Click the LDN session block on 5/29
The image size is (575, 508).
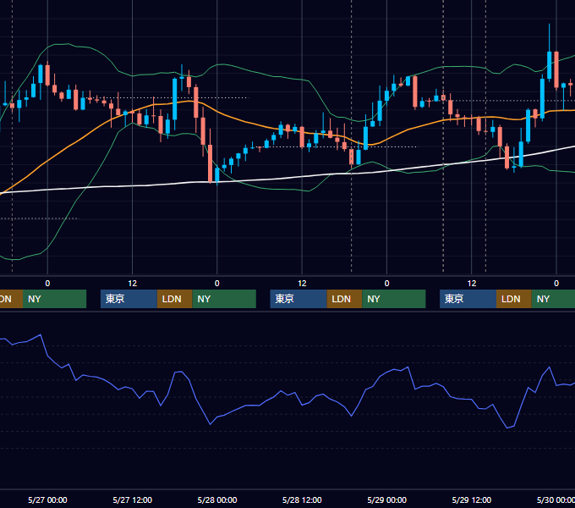[514, 299]
